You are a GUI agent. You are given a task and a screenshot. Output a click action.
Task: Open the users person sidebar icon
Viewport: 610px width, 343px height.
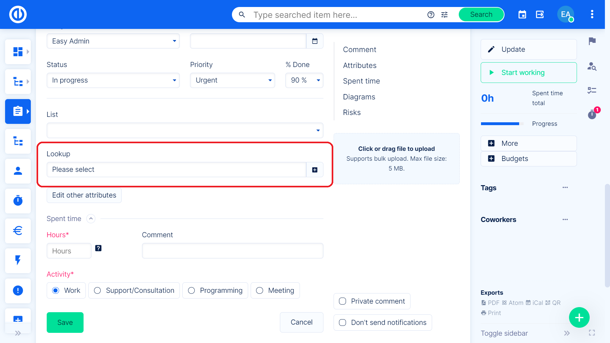[18, 171]
